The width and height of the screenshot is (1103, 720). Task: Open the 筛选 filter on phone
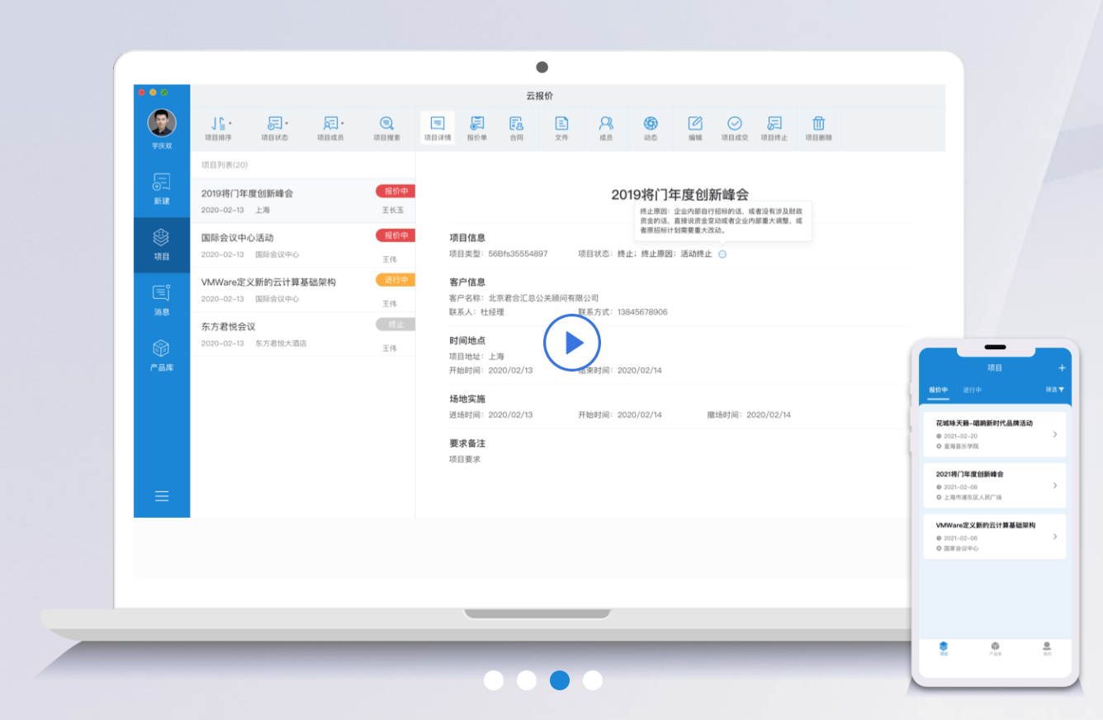click(x=1055, y=389)
